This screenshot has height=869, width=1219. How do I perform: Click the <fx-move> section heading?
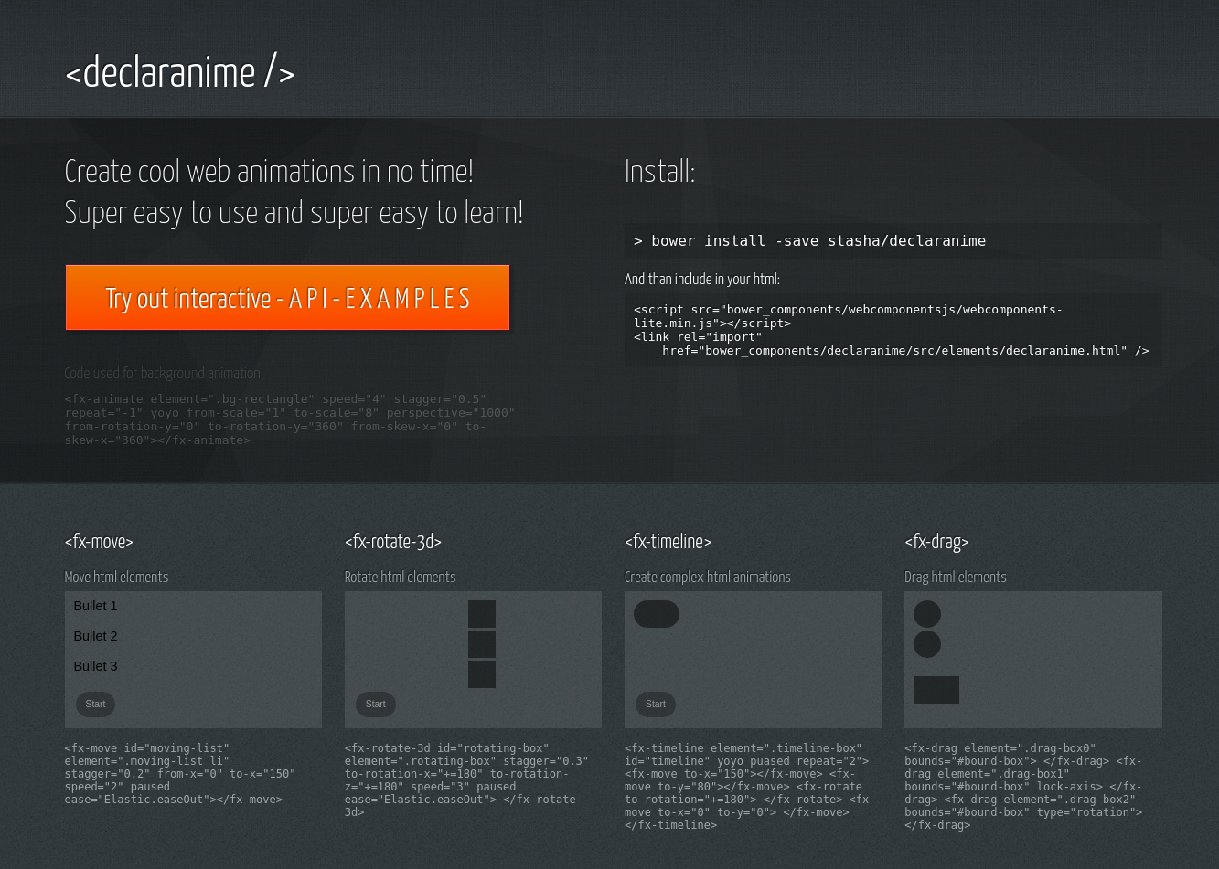99,542
